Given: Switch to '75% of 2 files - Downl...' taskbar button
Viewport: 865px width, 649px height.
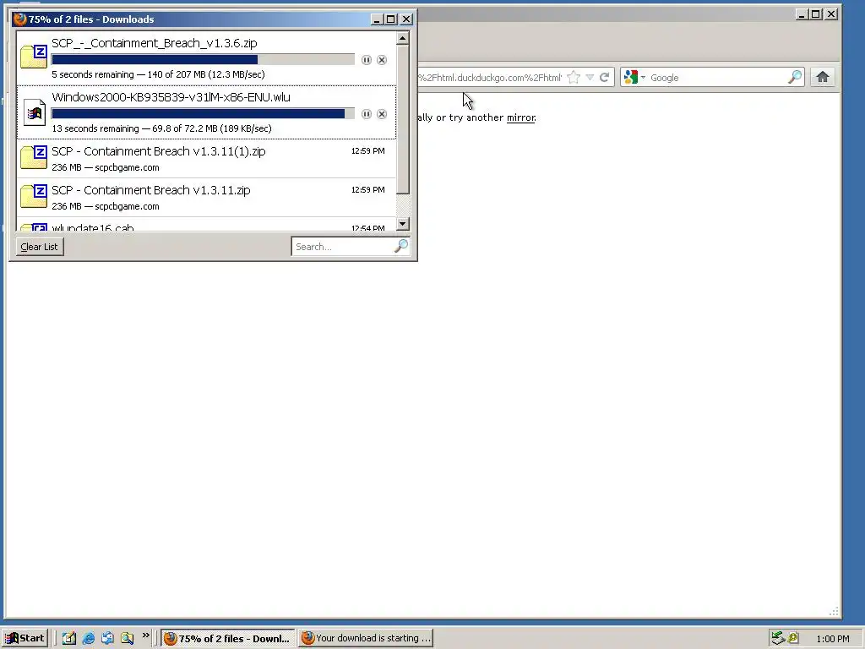Looking at the screenshot, I should (x=228, y=639).
